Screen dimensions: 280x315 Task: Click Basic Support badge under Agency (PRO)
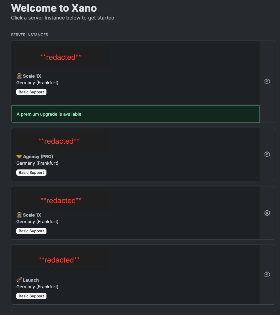31,173
